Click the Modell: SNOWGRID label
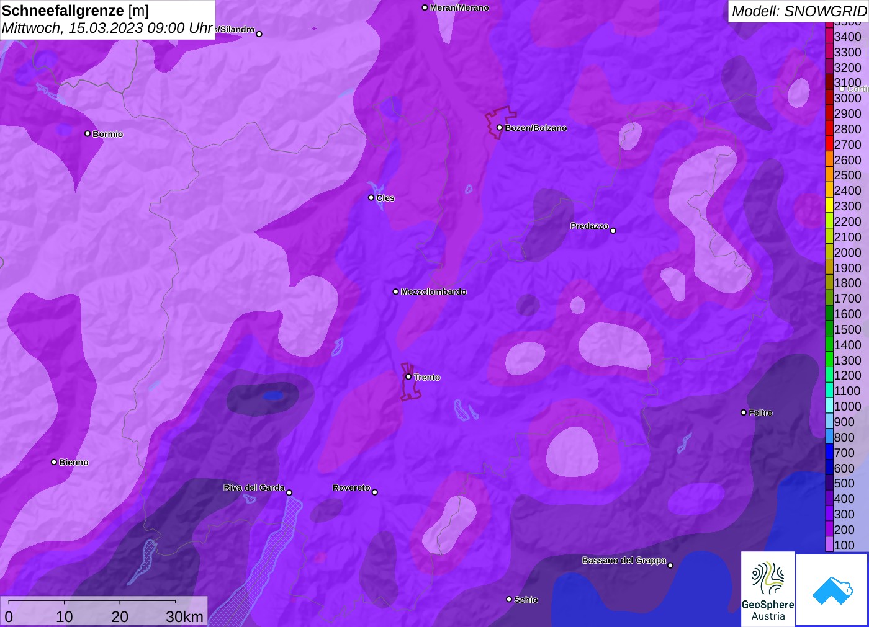Viewport: 869px width, 627px height. pos(799,11)
